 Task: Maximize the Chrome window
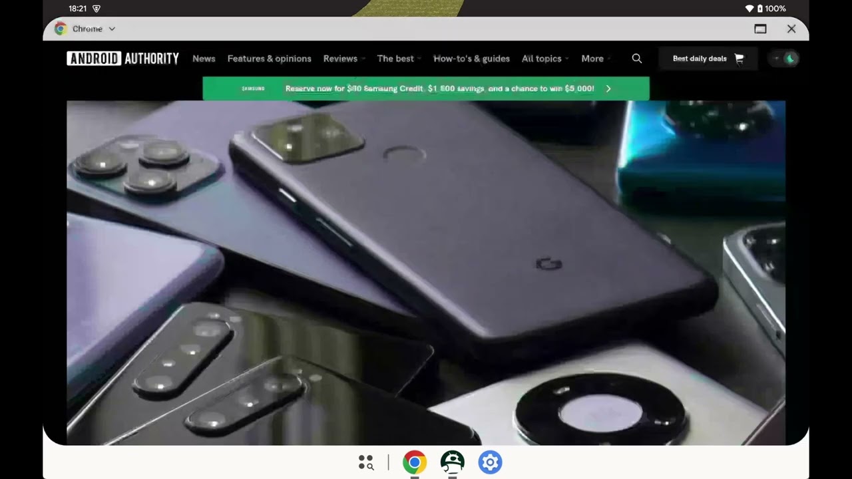coord(760,29)
